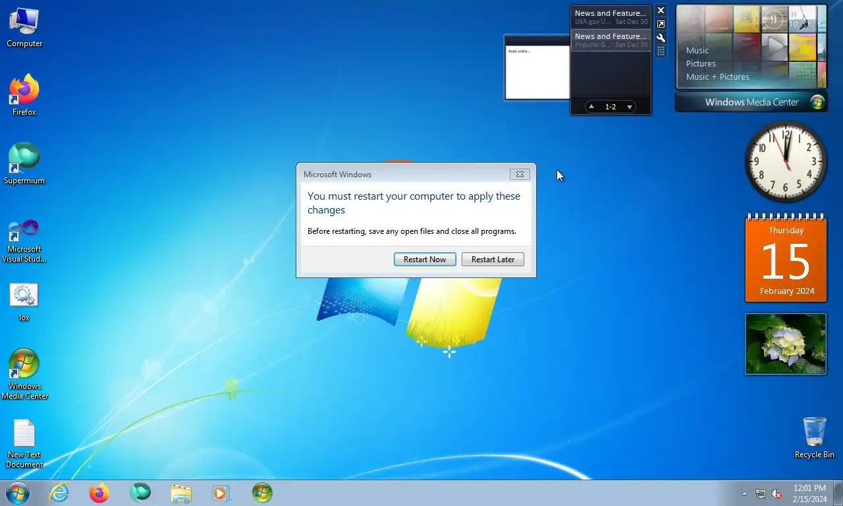
Task: Open feed gadget options wrench
Action: 661,38
